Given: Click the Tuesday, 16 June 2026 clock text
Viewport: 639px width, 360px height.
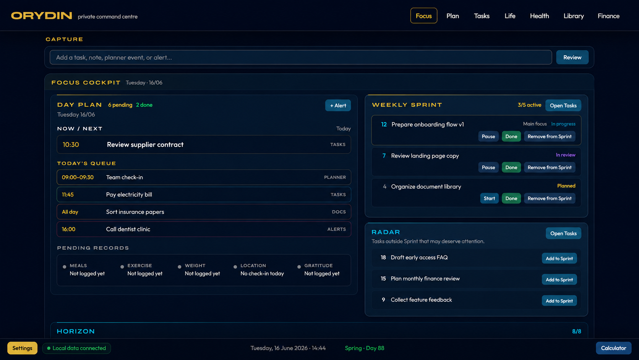Looking at the screenshot, I should (x=288, y=348).
